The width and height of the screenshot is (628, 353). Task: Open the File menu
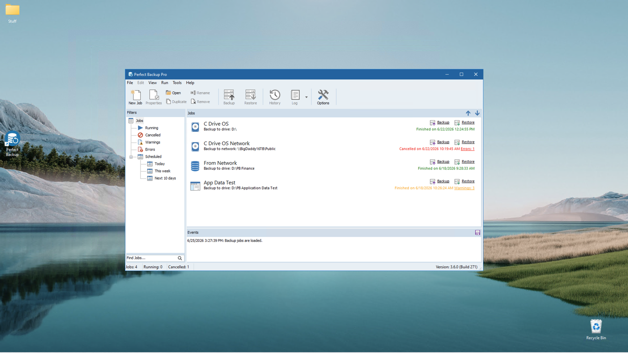[x=130, y=83]
